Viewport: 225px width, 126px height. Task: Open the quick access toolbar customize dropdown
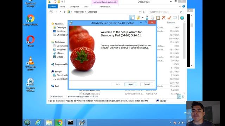[62, 2]
